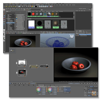Open the Bins tab in Hypershade
Image resolution: width=102 pixels, height=102 pixels.
tap(10, 11)
